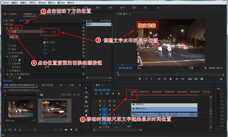
Task: Open the 序列(S) Sequence menu
Action: 33,3
